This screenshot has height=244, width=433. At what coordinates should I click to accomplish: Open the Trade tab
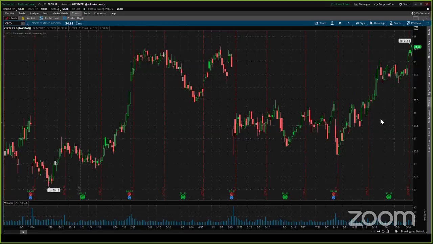[22, 13]
